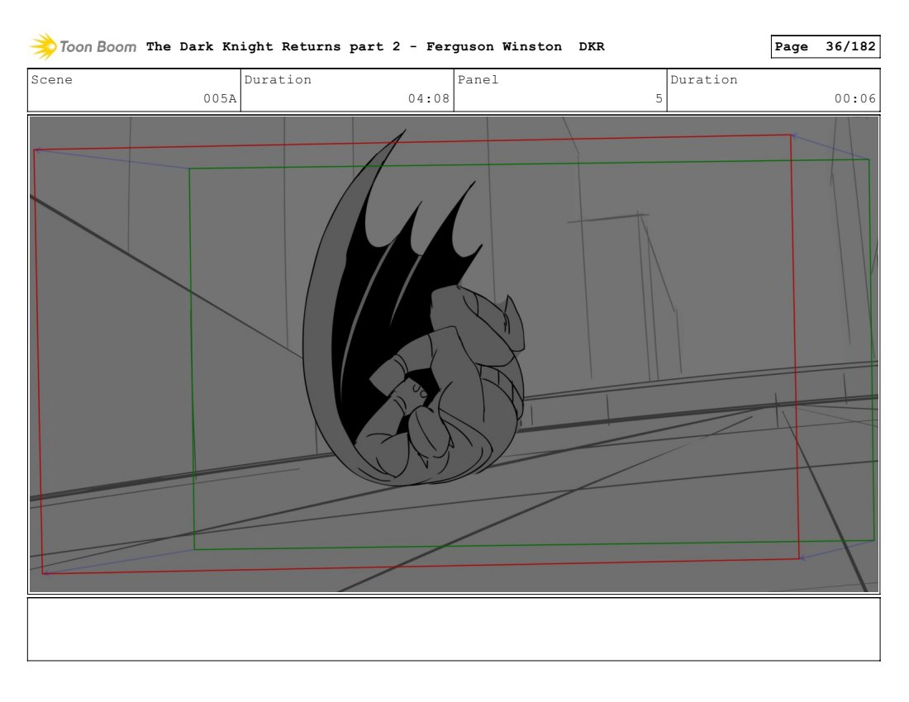Select the scene duration value '04:08'
Image resolution: width=909 pixels, height=702 pixels.
pyautogui.click(x=428, y=98)
